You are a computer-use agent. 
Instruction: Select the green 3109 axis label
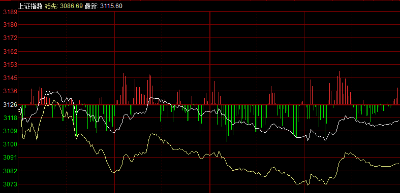pyautogui.click(x=11, y=131)
